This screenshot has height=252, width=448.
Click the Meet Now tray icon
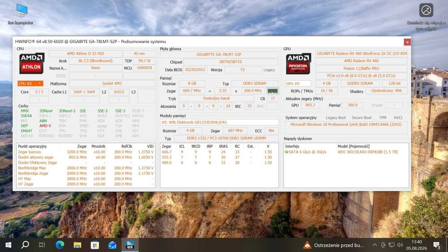click(383, 245)
